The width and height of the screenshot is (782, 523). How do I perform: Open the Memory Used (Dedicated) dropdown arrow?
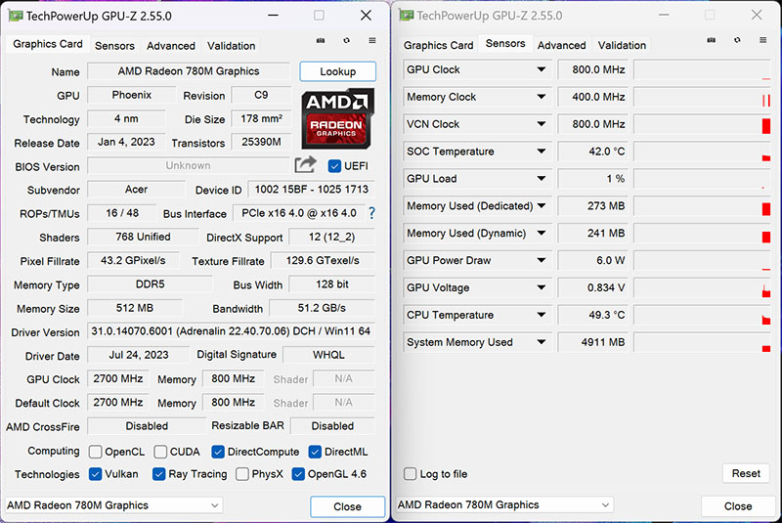(x=542, y=205)
